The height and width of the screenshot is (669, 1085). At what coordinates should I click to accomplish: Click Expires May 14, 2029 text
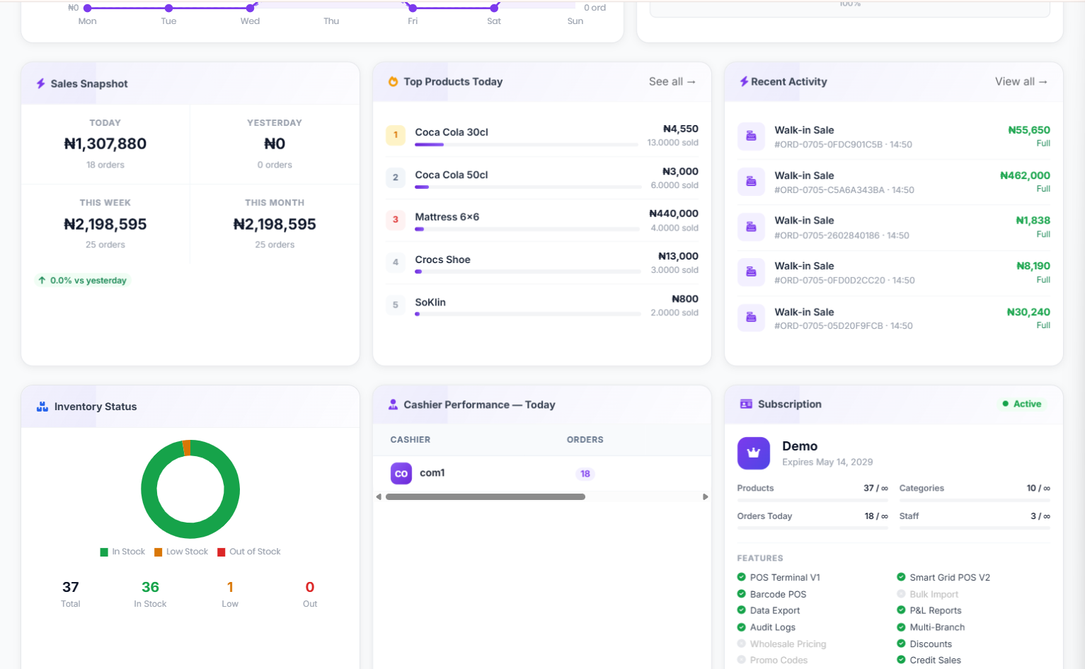tap(827, 462)
